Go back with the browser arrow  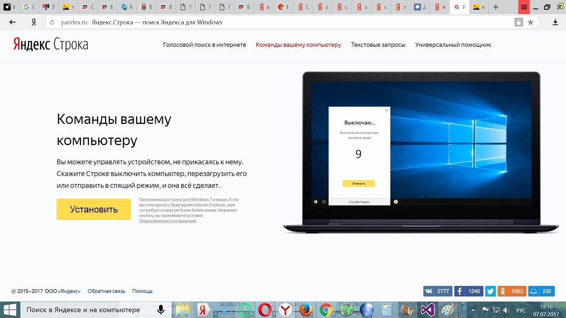[x=12, y=22]
